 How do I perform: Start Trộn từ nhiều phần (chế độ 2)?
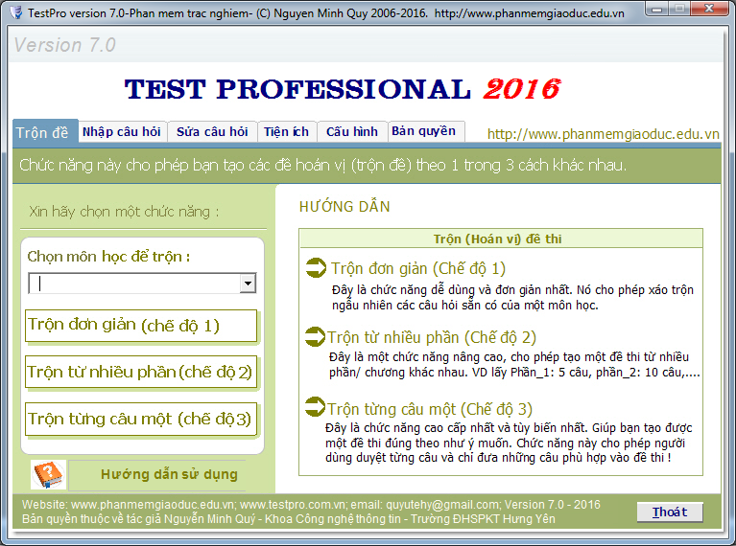pos(141,372)
